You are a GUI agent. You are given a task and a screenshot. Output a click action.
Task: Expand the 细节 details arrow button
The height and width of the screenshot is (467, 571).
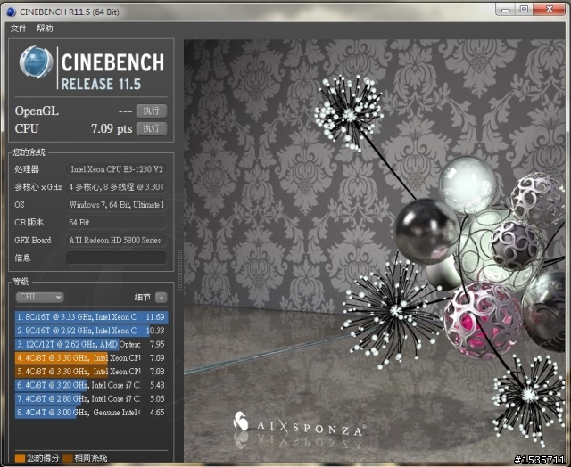[161, 298]
